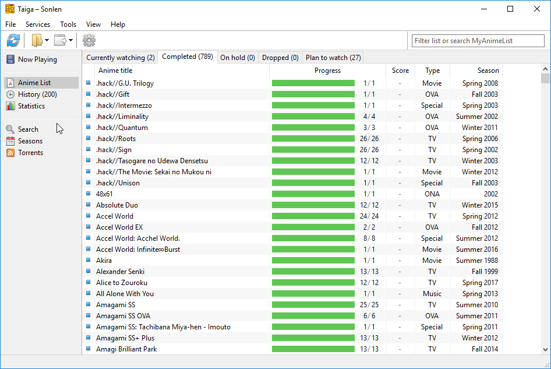The width and height of the screenshot is (551, 369).
Task: Click the filter list search field
Action: (478, 41)
